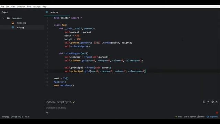
Task: Open the script panel settings gear icon
Action: click(212, 102)
